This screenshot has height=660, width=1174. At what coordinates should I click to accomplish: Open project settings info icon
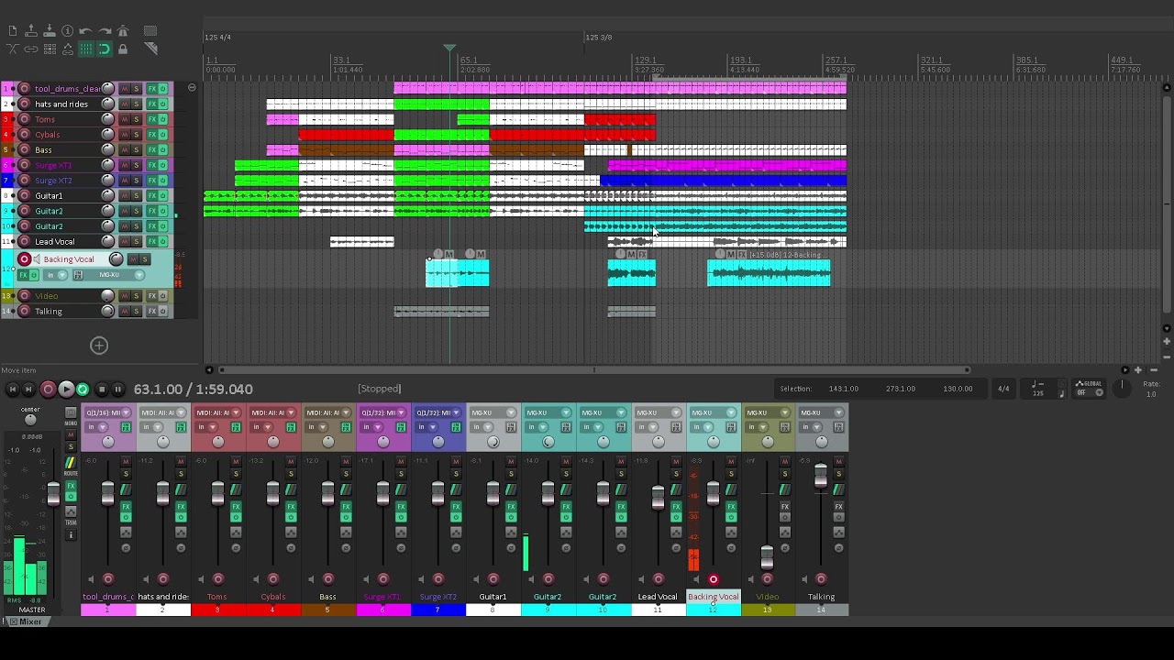(68, 31)
